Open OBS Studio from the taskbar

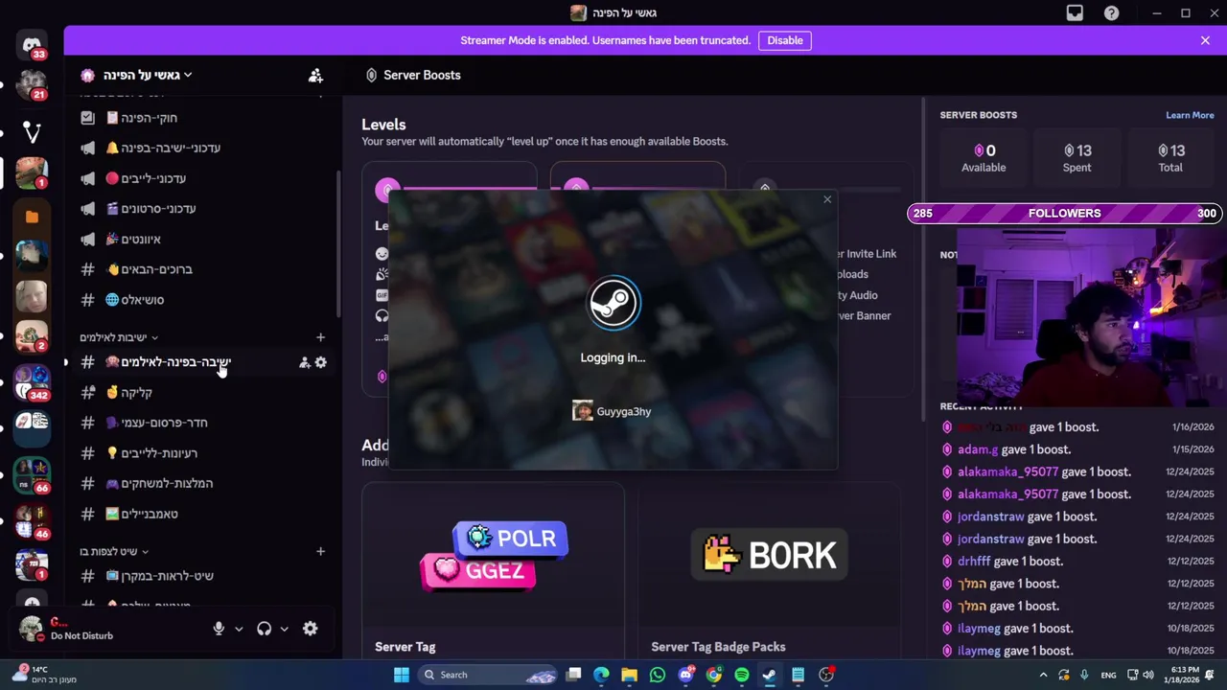click(x=826, y=675)
